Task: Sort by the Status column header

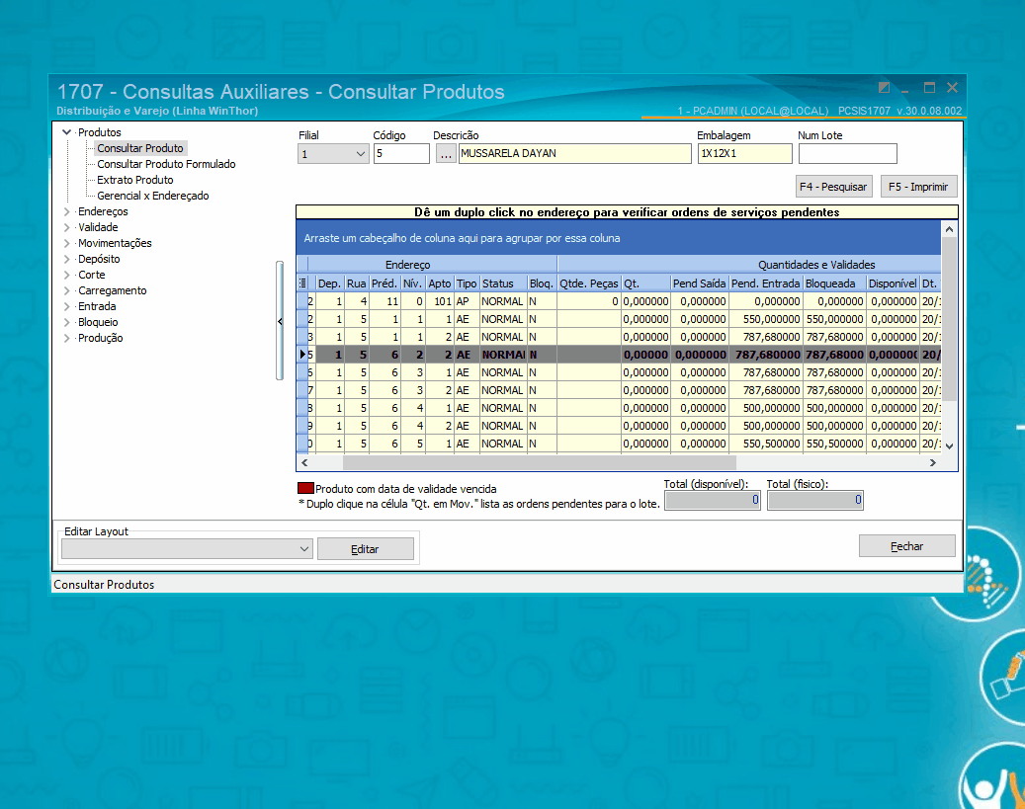Action: [503, 283]
